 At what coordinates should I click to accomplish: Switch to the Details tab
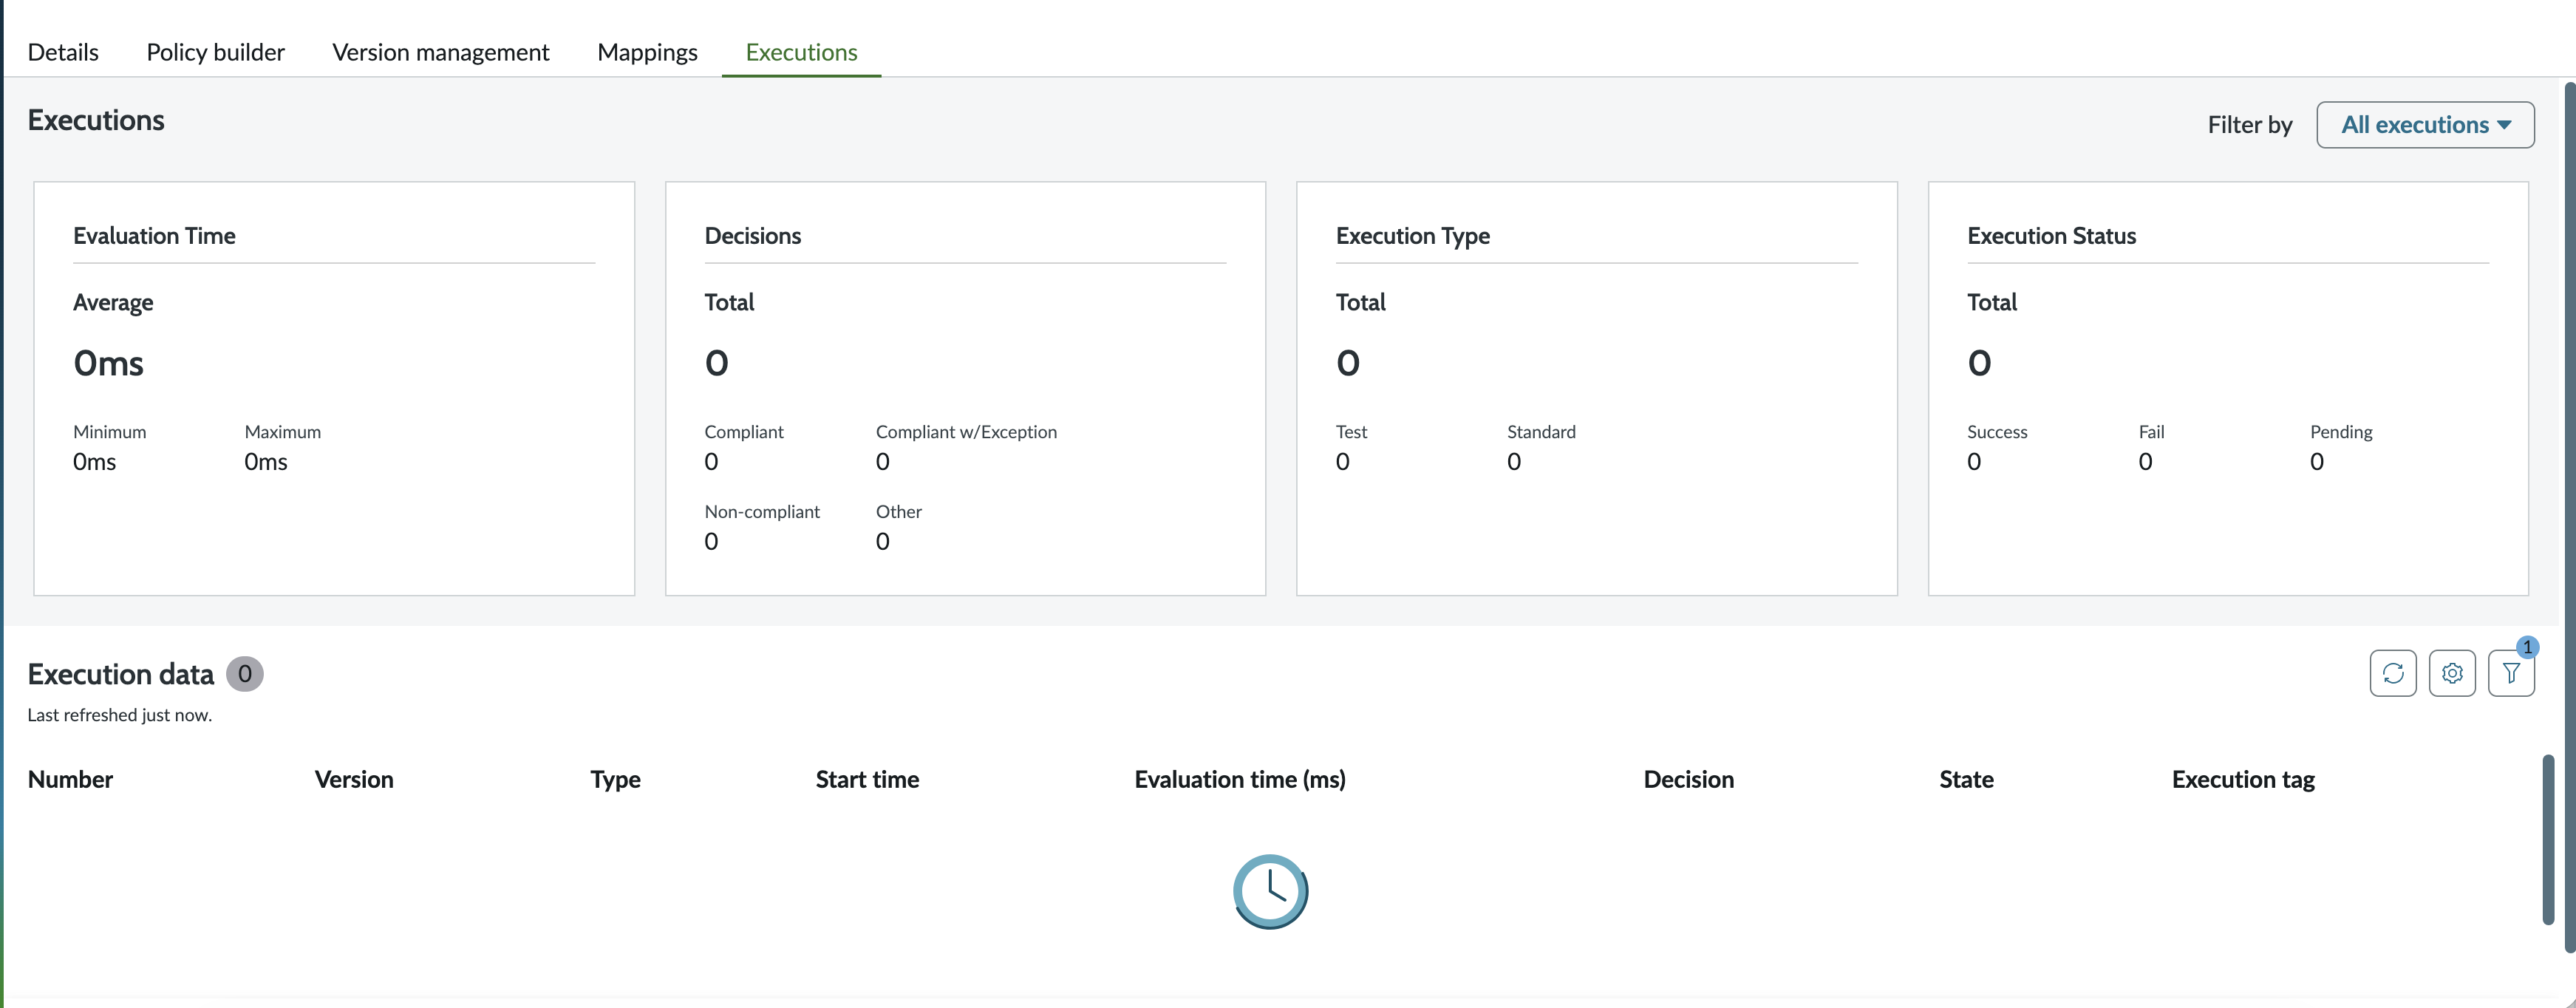click(63, 52)
